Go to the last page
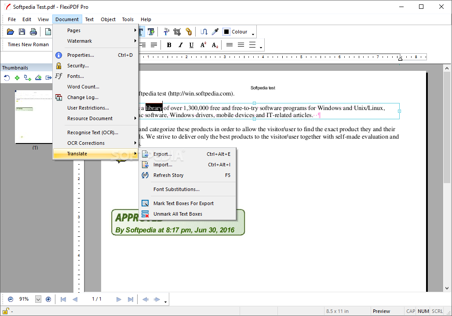The image size is (452, 316). coord(130,299)
